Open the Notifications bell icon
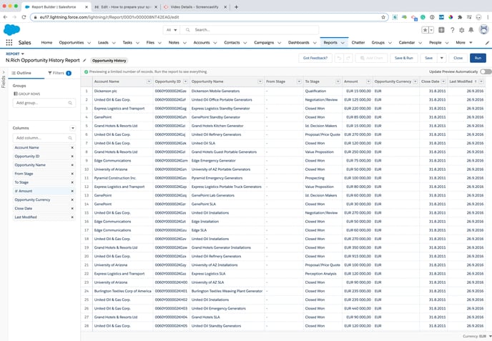 471,30
